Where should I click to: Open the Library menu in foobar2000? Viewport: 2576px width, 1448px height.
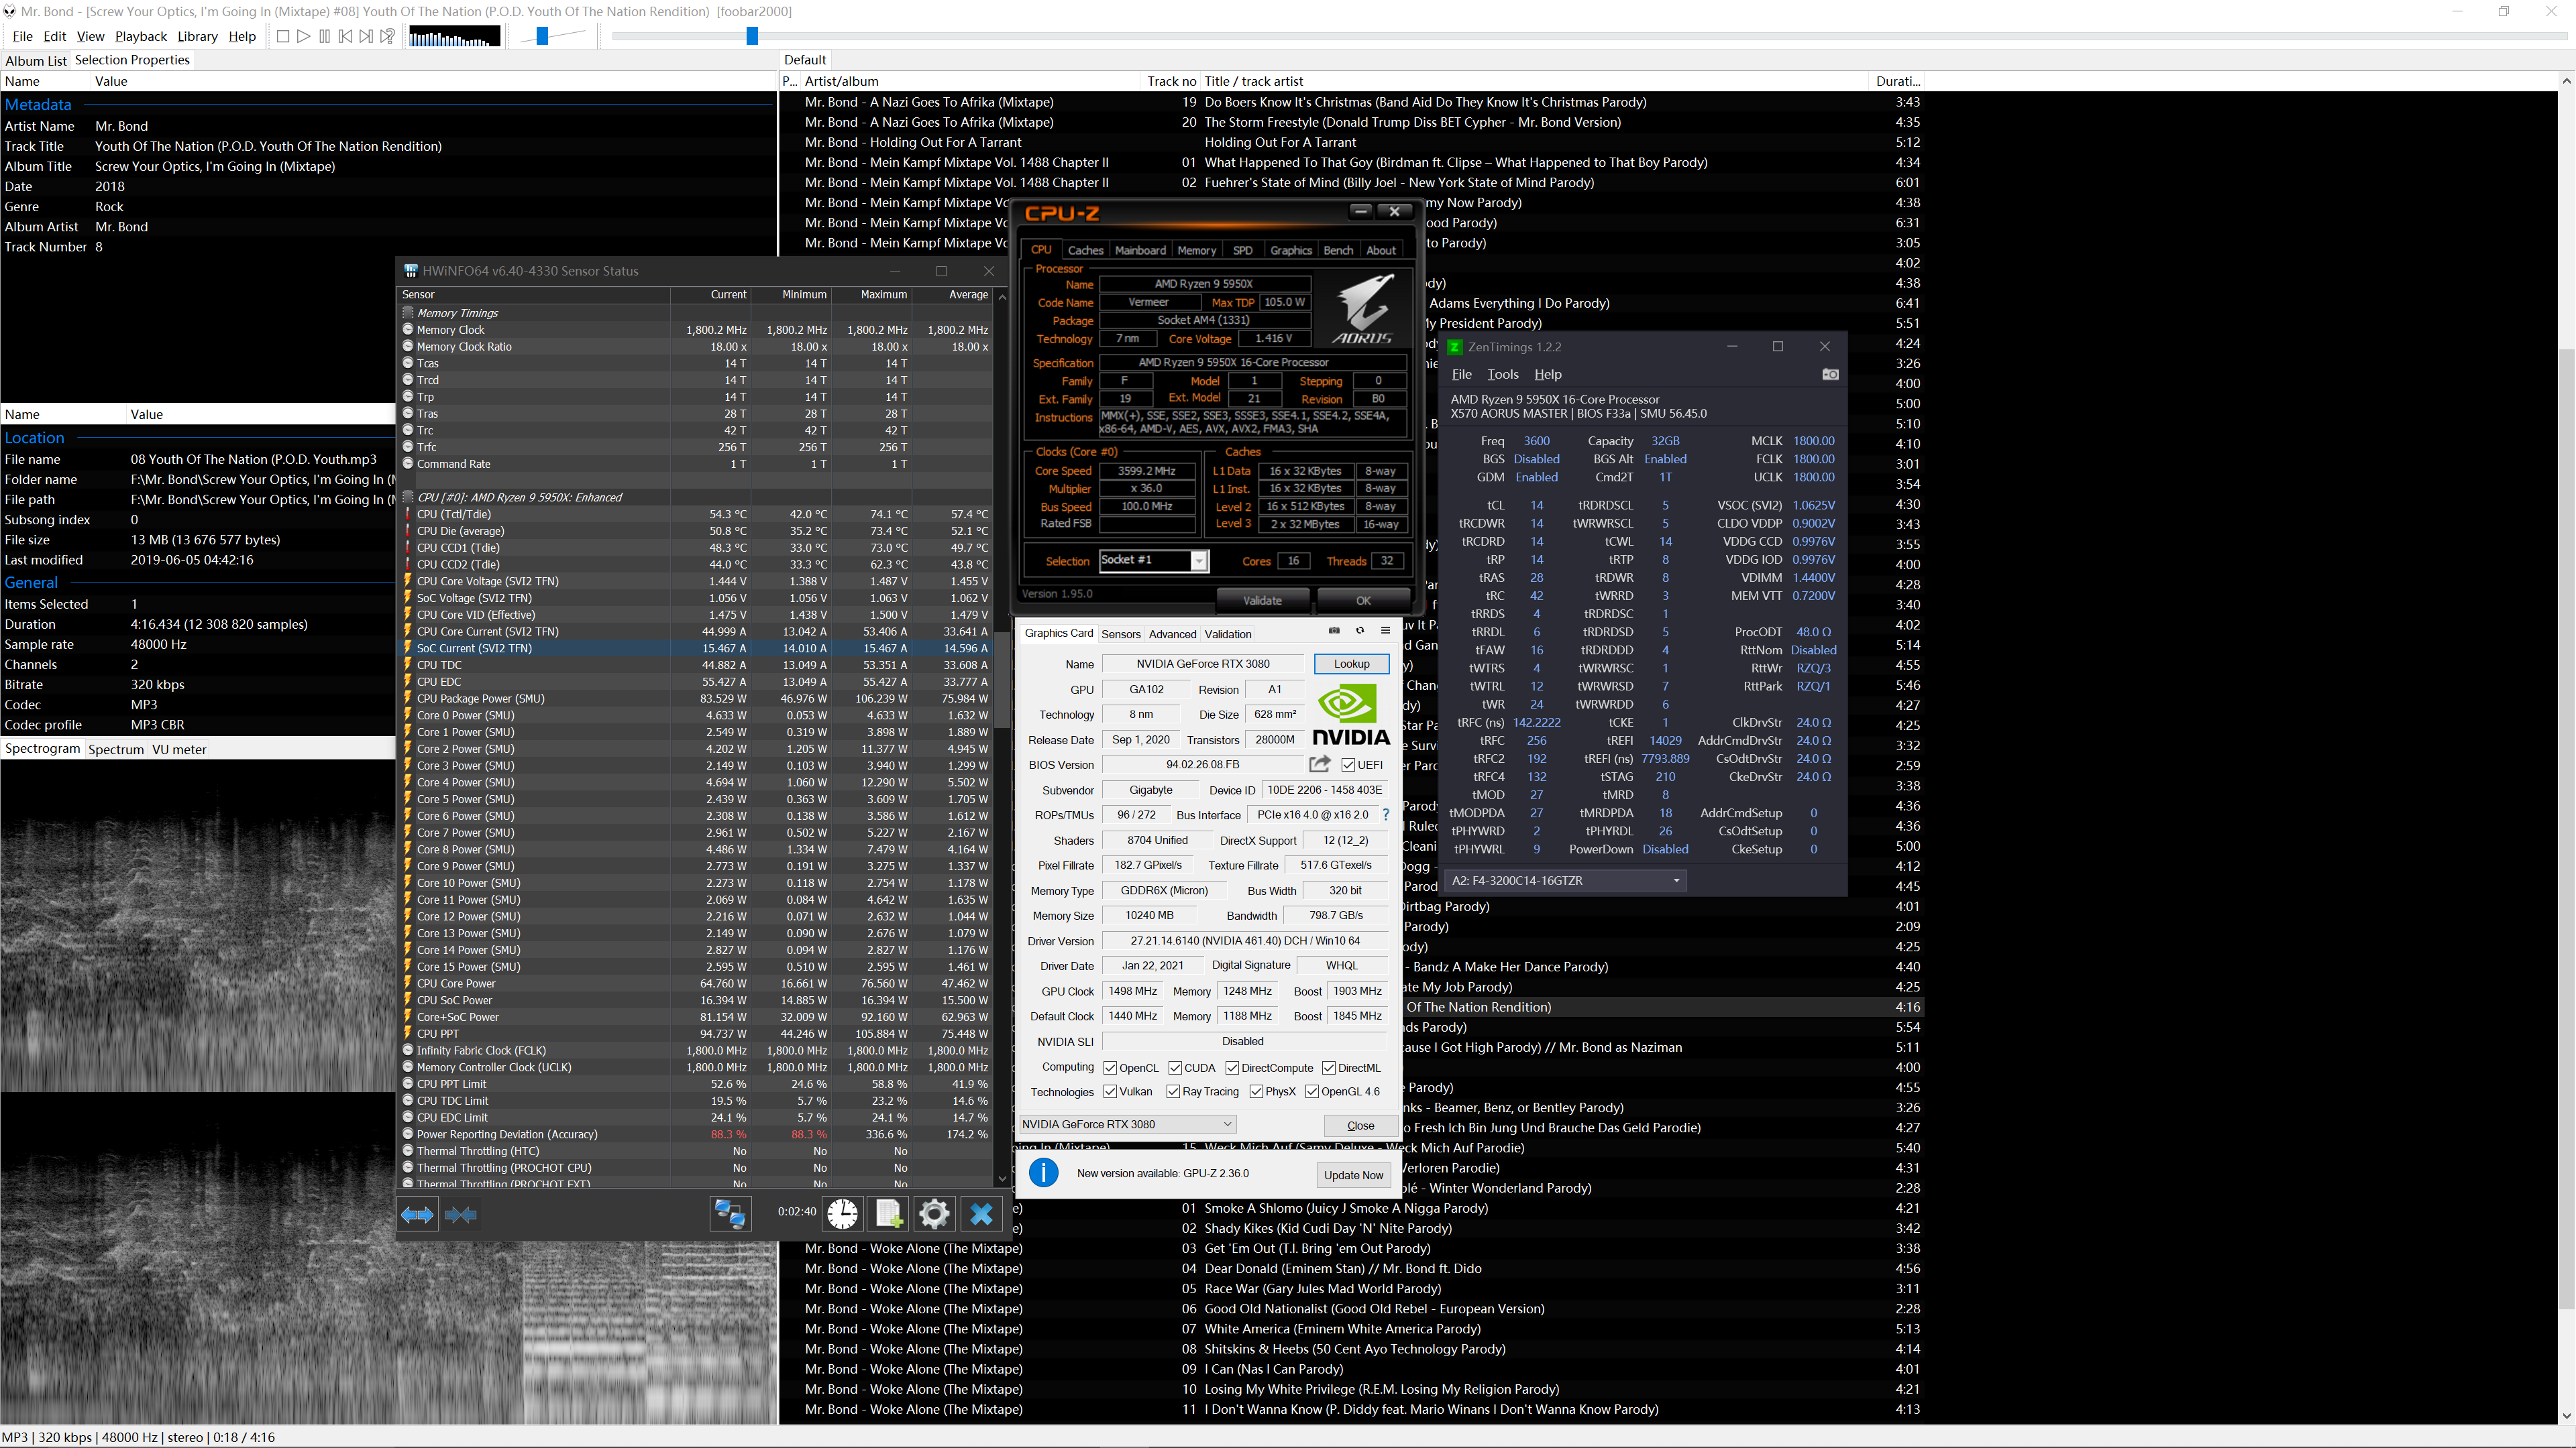[197, 37]
